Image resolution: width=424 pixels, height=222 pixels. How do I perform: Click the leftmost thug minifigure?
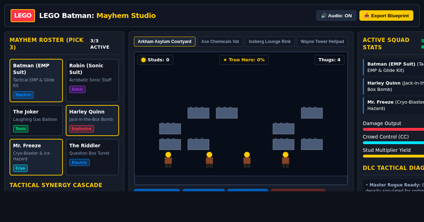[x=168, y=160]
